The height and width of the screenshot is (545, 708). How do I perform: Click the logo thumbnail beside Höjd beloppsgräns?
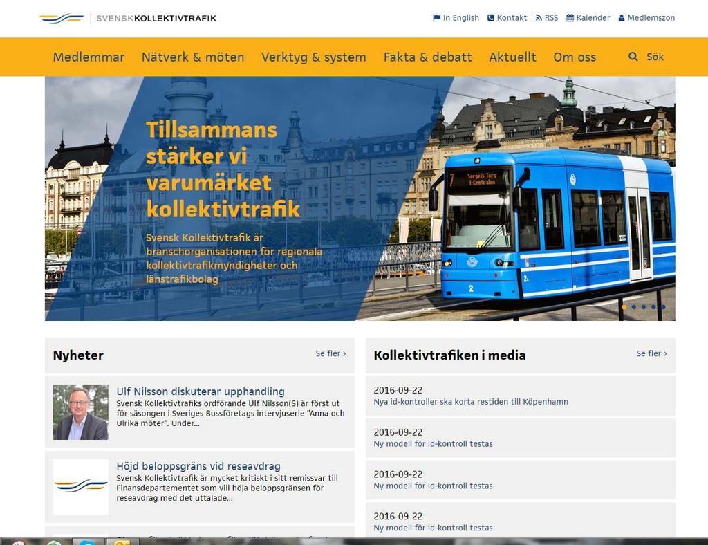click(x=81, y=487)
